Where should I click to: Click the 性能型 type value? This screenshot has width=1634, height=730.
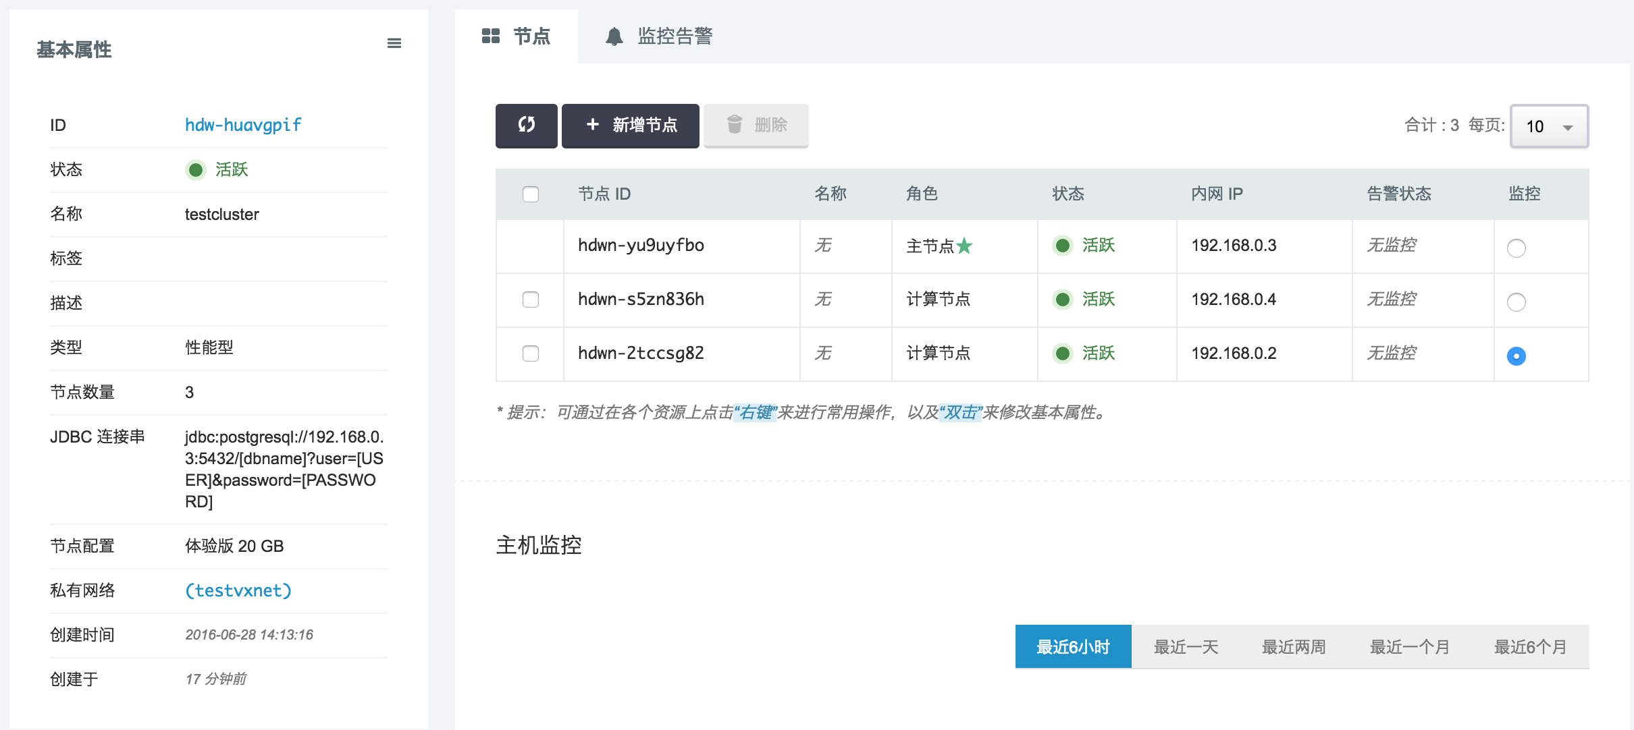[209, 347]
